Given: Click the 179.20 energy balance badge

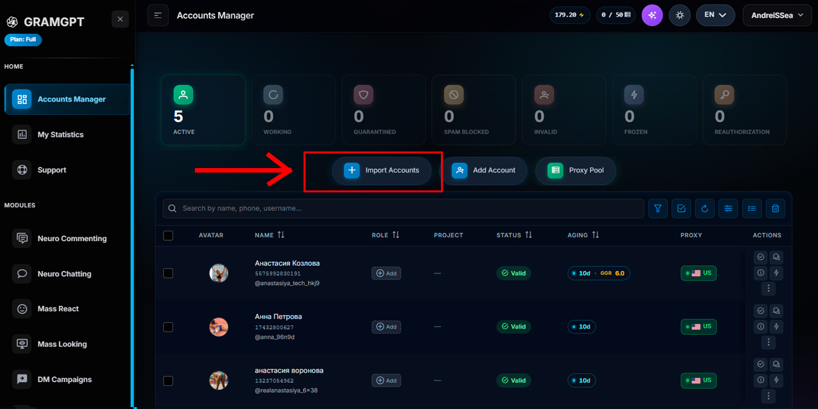Looking at the screenshot, I should tap(570, 15).
